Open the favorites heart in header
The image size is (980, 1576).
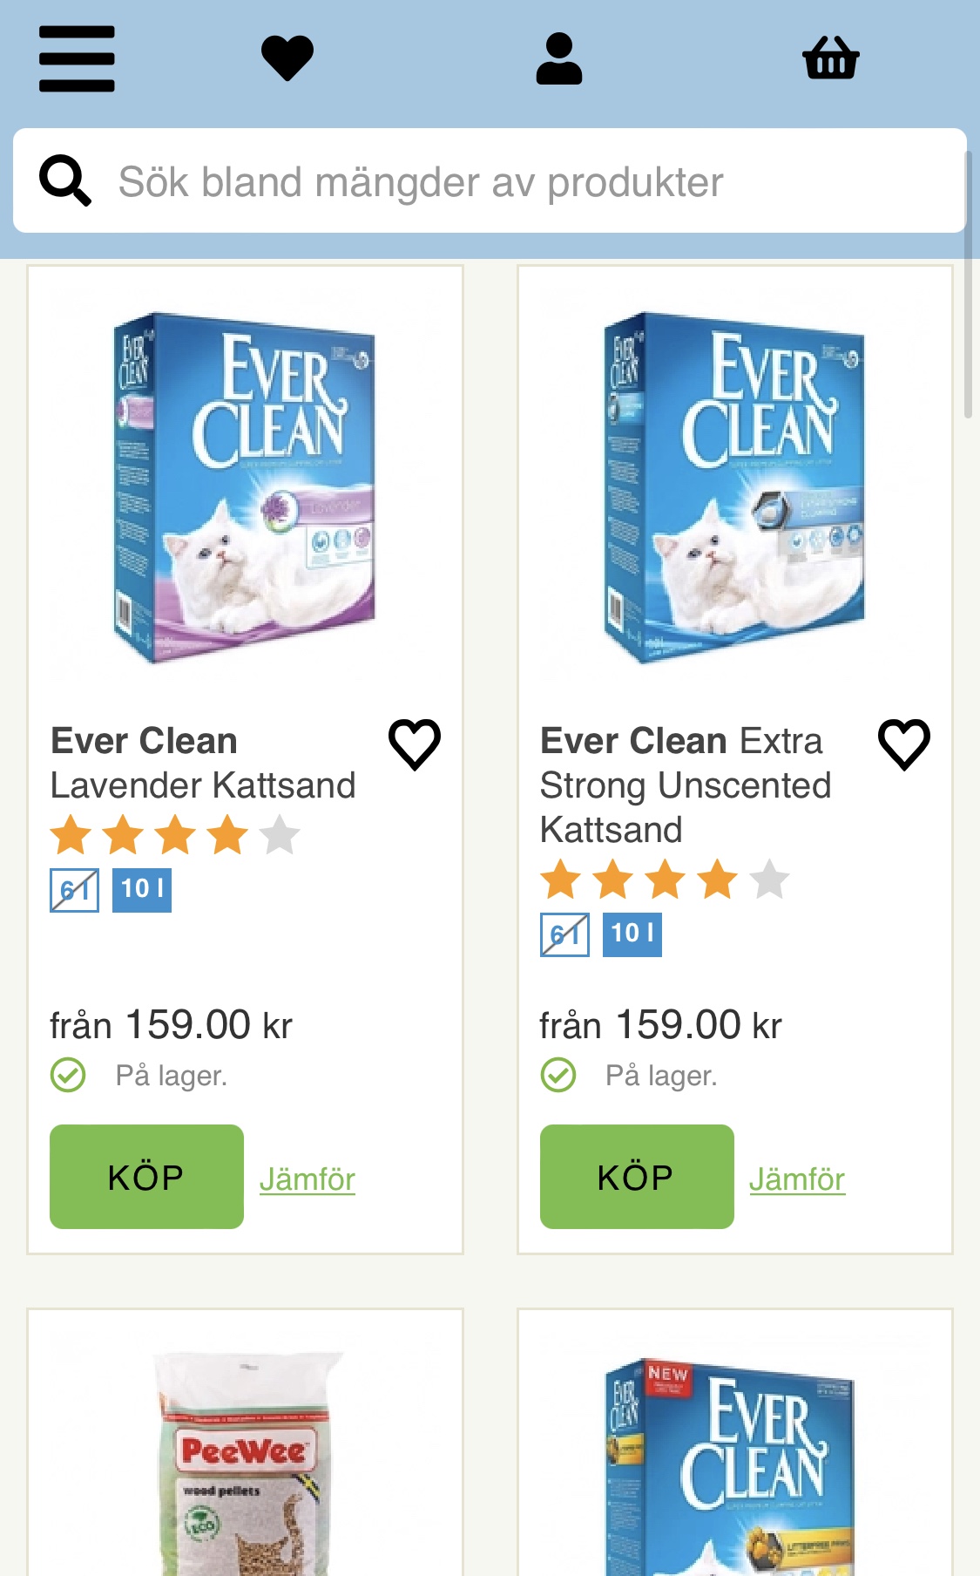click(287, 58)
